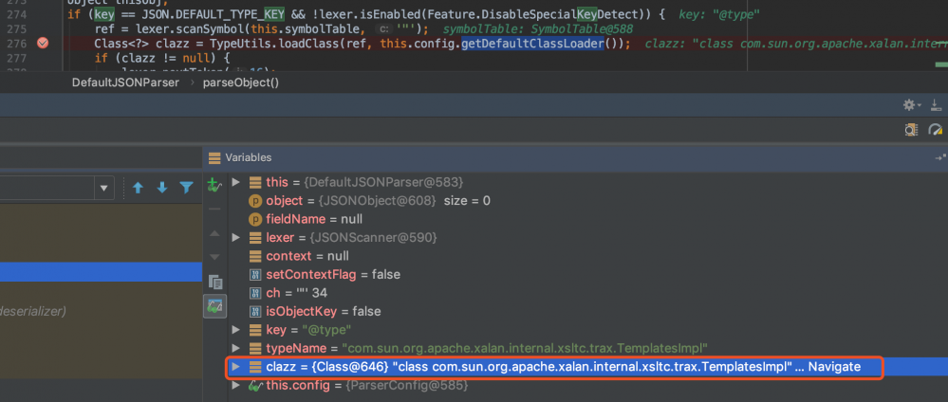948x402 pixels.
Task: Toggle the breakpoint on line 276
Action: point(43,43)
